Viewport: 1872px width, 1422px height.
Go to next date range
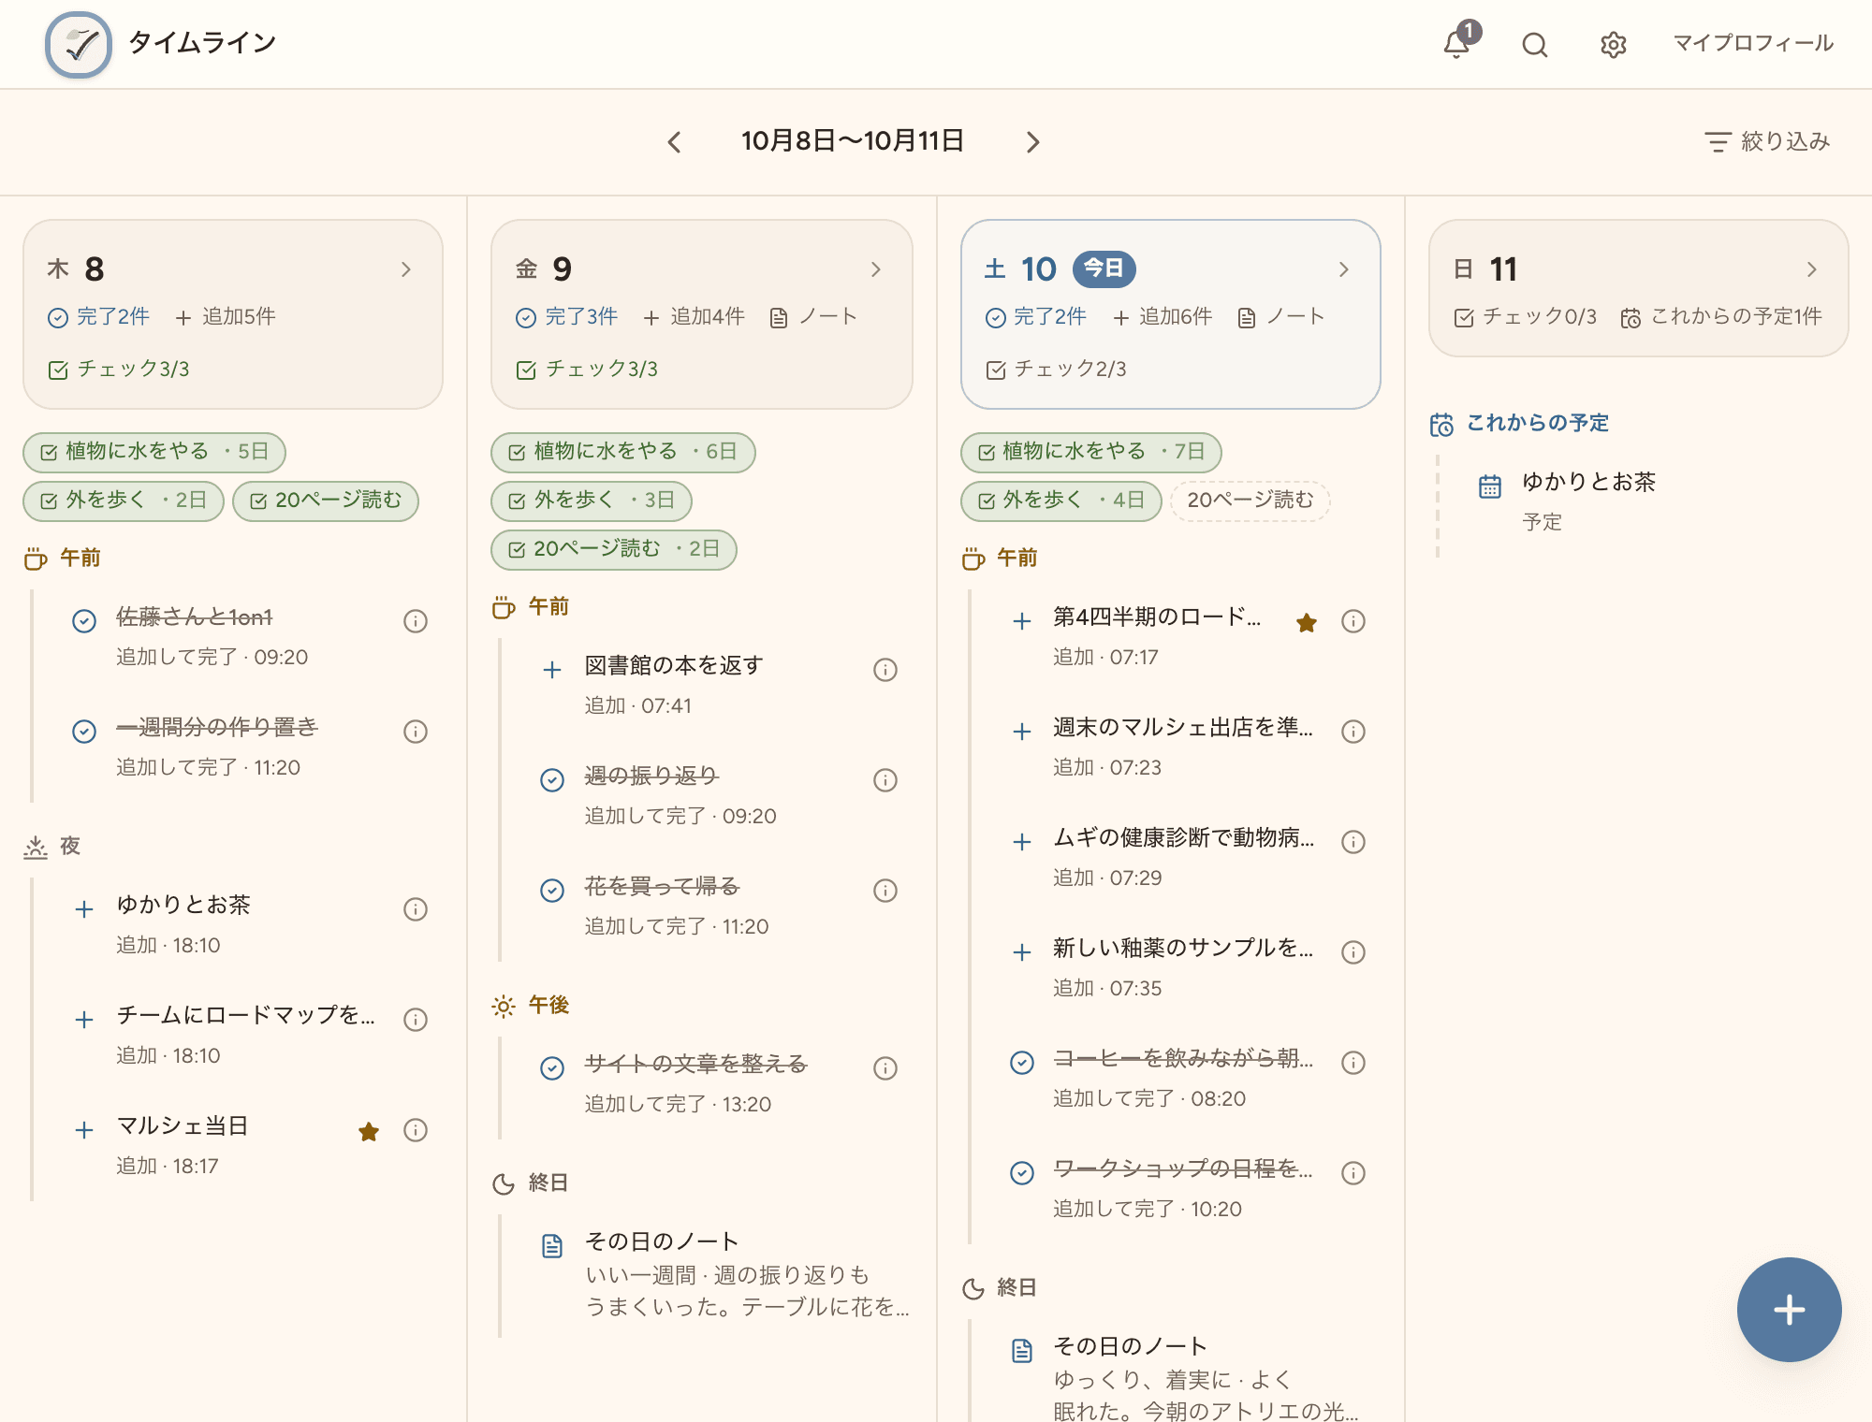coord(1032,142)
